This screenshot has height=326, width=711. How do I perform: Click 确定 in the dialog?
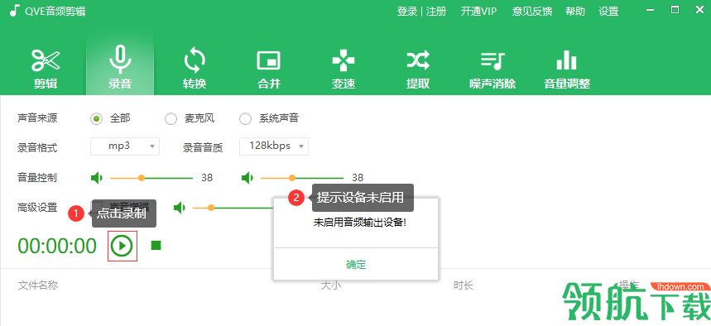(x=356, y=264)
